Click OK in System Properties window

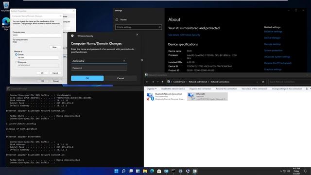pyautogui.click(x=43, y=81)
